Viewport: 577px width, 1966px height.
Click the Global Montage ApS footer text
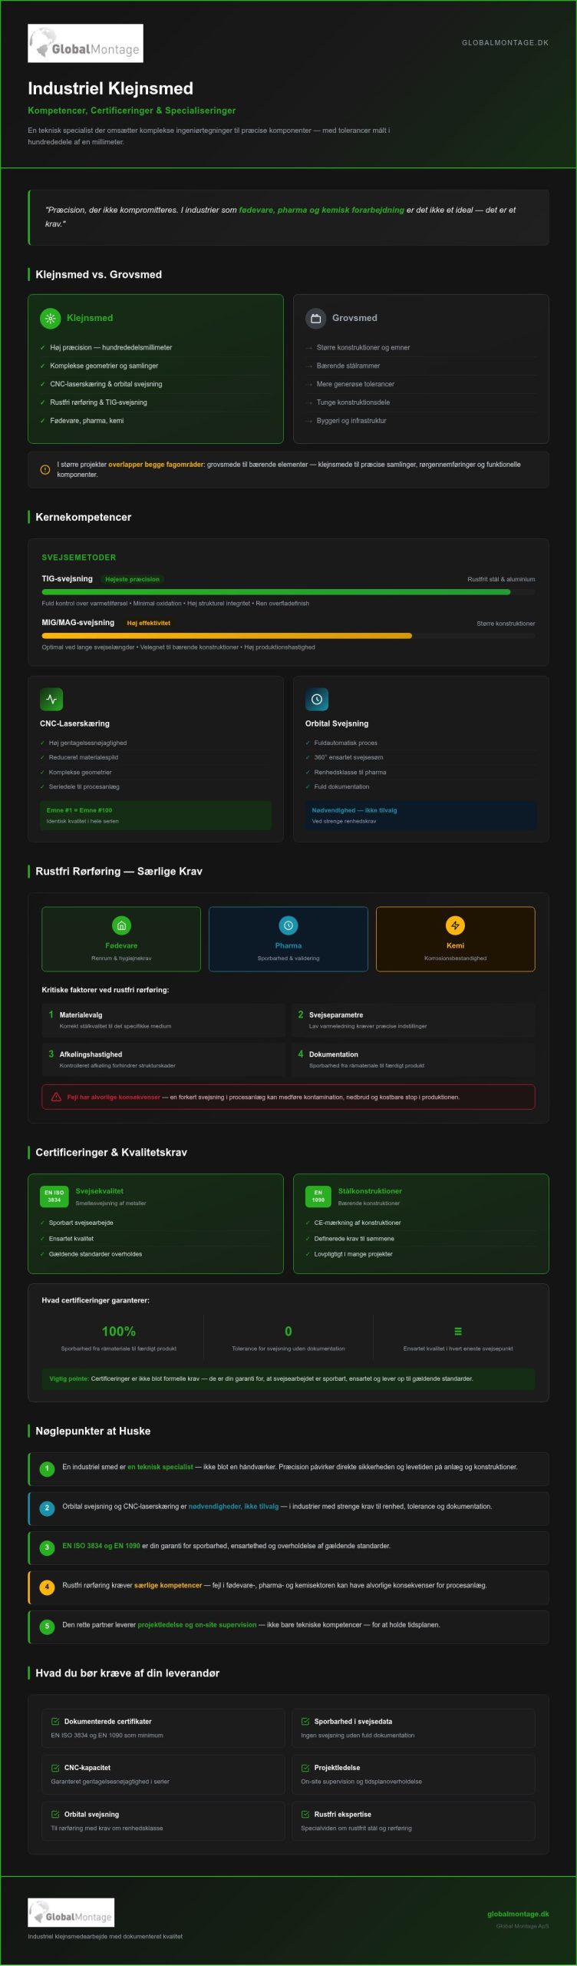tap(523, 1926)
